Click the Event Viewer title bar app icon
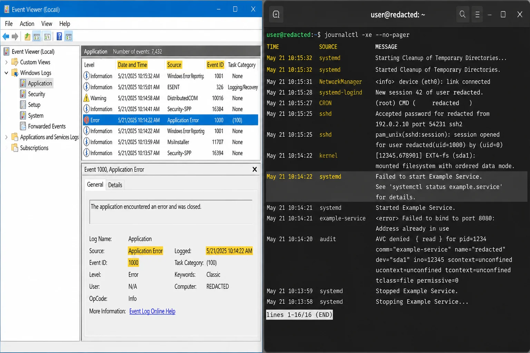Screen dimensions: 530x353 coord(7,9)
